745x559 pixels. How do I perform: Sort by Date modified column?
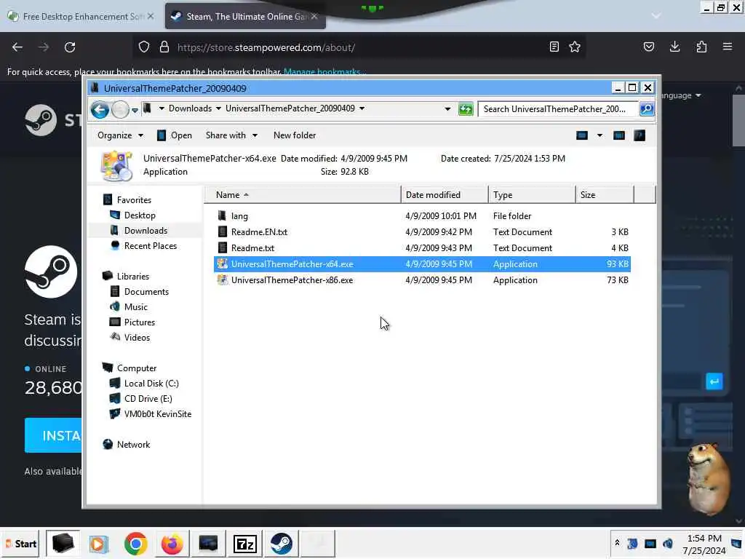[445, 195]
